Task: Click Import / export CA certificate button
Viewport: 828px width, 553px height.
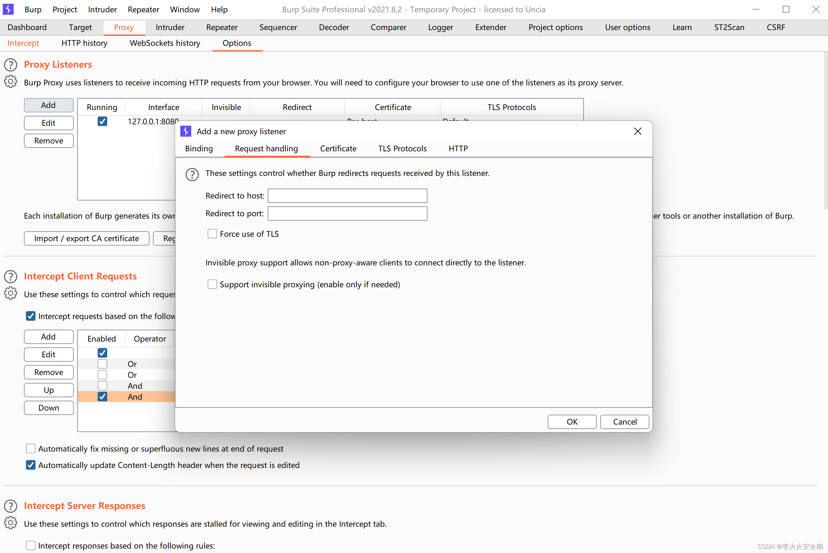Action: [86, 239]
